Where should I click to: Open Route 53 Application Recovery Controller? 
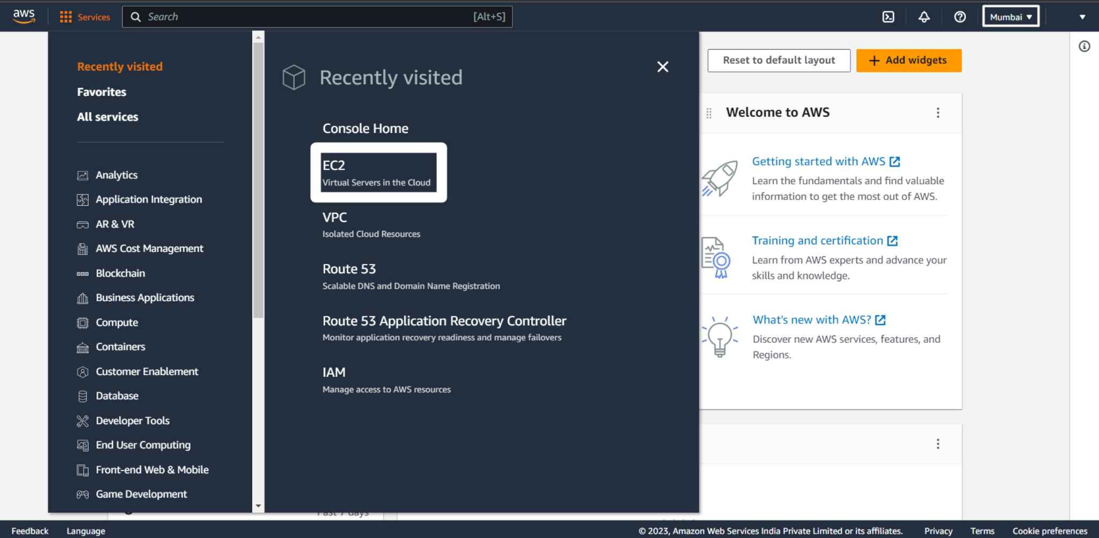444,328
